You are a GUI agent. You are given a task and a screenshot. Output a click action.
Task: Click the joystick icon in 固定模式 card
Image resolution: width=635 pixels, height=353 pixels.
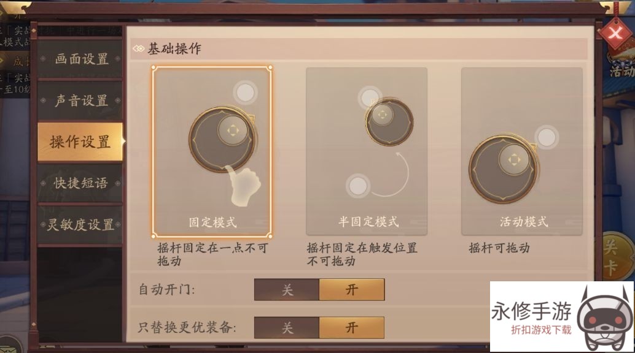(223, 139)
